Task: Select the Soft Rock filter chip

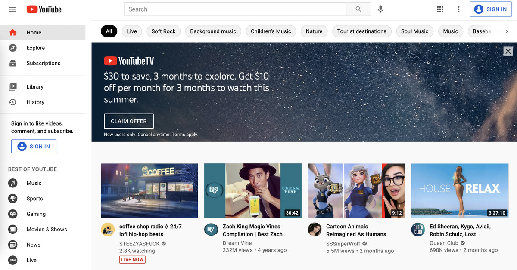Action: click(163, 31)
